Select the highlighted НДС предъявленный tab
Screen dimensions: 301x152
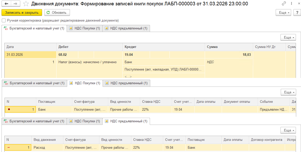pos(126,121)
